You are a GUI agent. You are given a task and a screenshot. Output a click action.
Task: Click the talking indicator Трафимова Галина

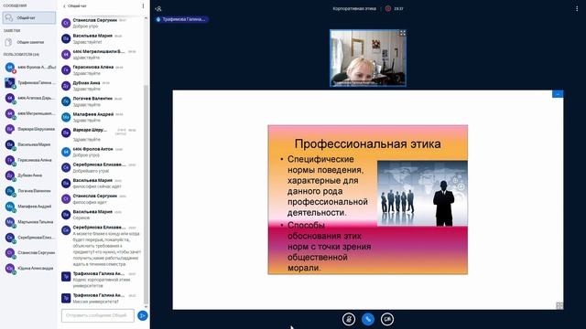[x=181, y=19]
